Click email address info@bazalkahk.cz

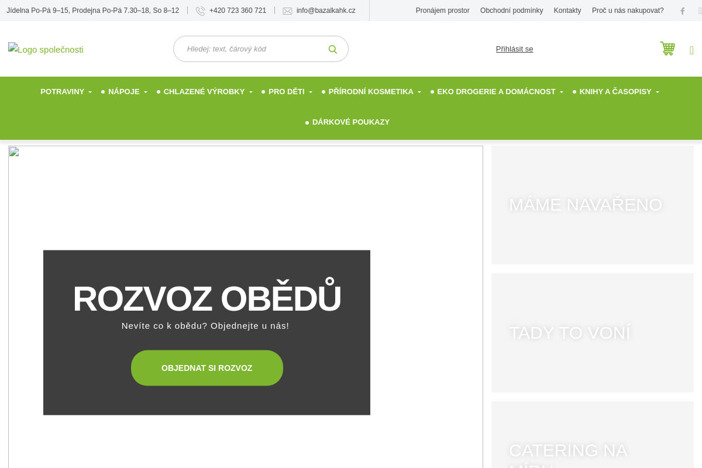click(326, 11)
